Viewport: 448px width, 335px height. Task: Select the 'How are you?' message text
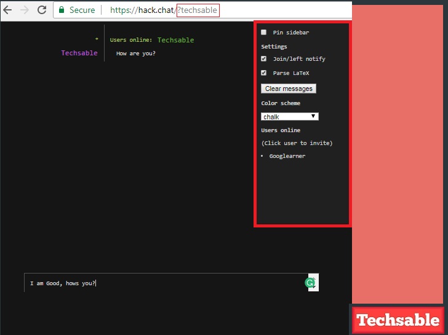tap(136, 53)
